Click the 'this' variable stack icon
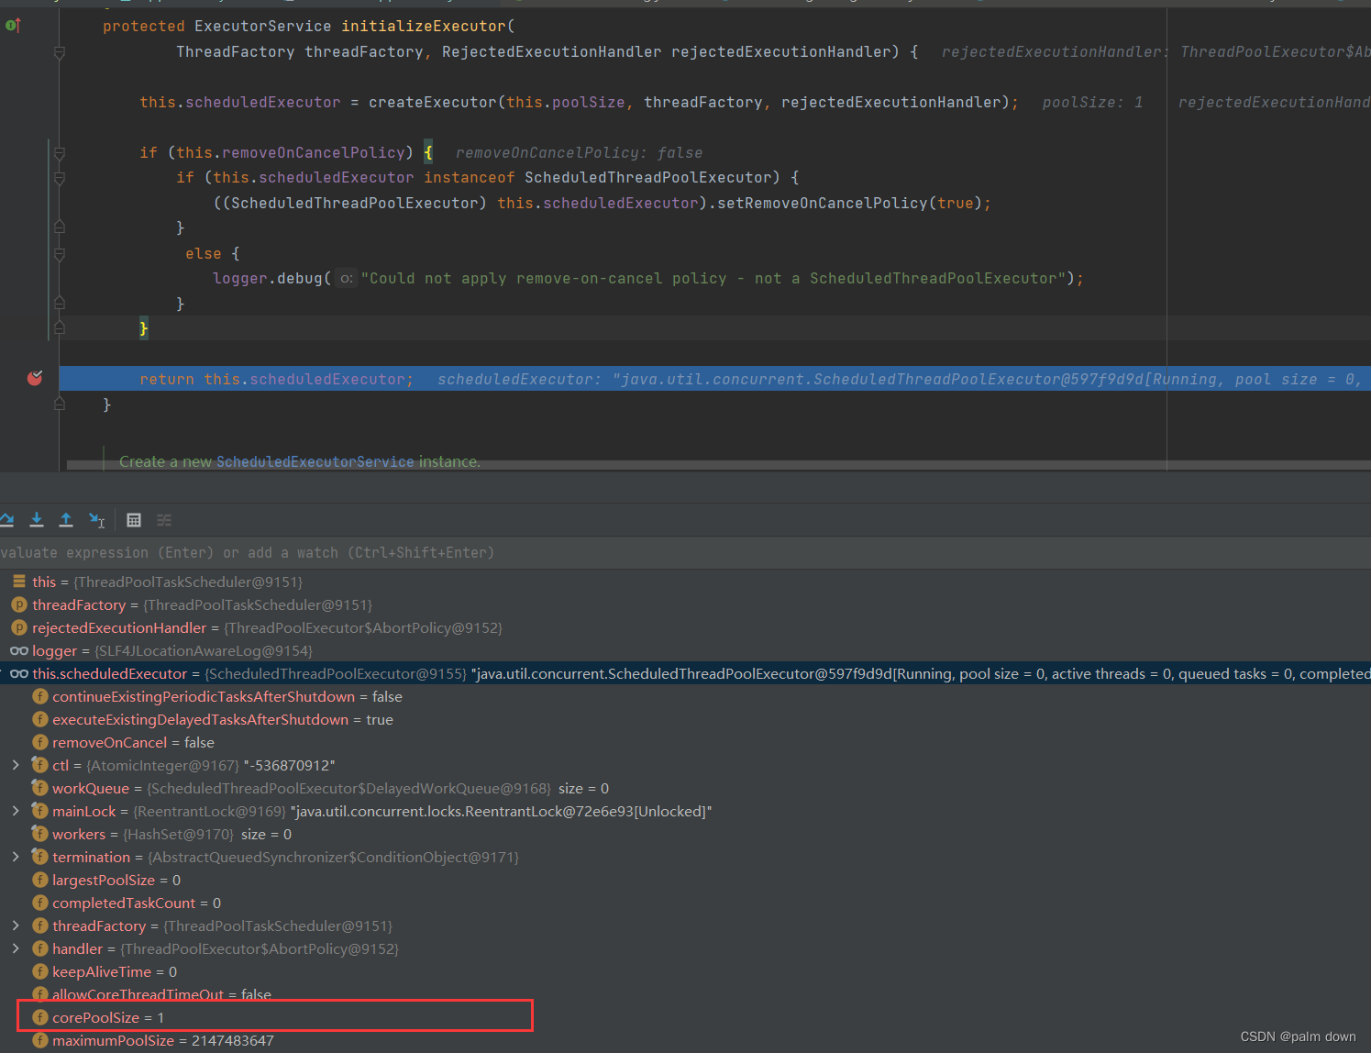 point(19,582)
